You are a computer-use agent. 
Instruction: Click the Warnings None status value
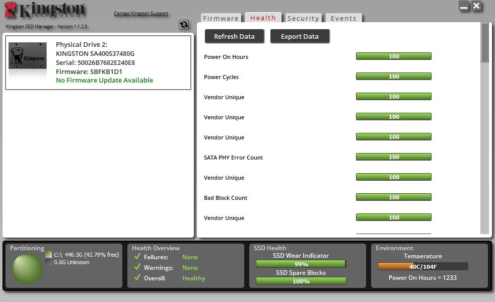click(x=190, y=268)
